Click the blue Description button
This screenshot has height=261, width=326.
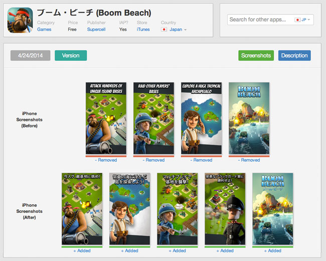click(294, 55)
